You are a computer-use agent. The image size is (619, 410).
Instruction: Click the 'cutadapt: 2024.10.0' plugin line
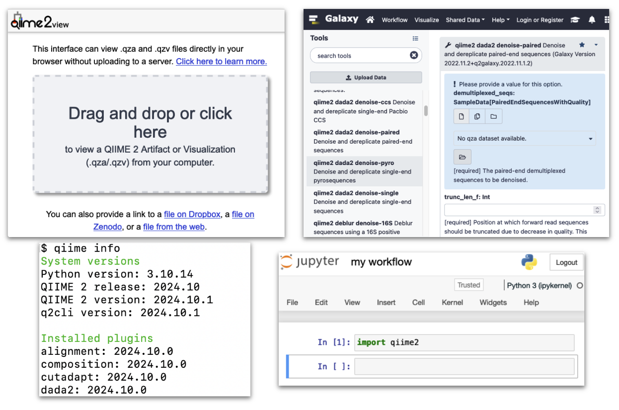click(x=103, y=377)
